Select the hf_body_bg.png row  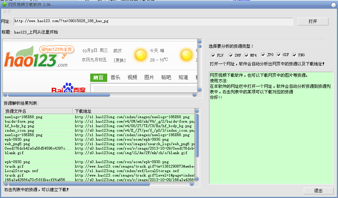pos(99,126)
